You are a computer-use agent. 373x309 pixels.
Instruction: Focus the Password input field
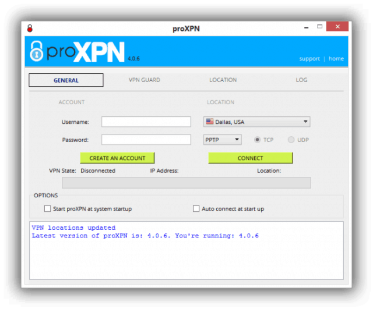(x=146, y=140)
